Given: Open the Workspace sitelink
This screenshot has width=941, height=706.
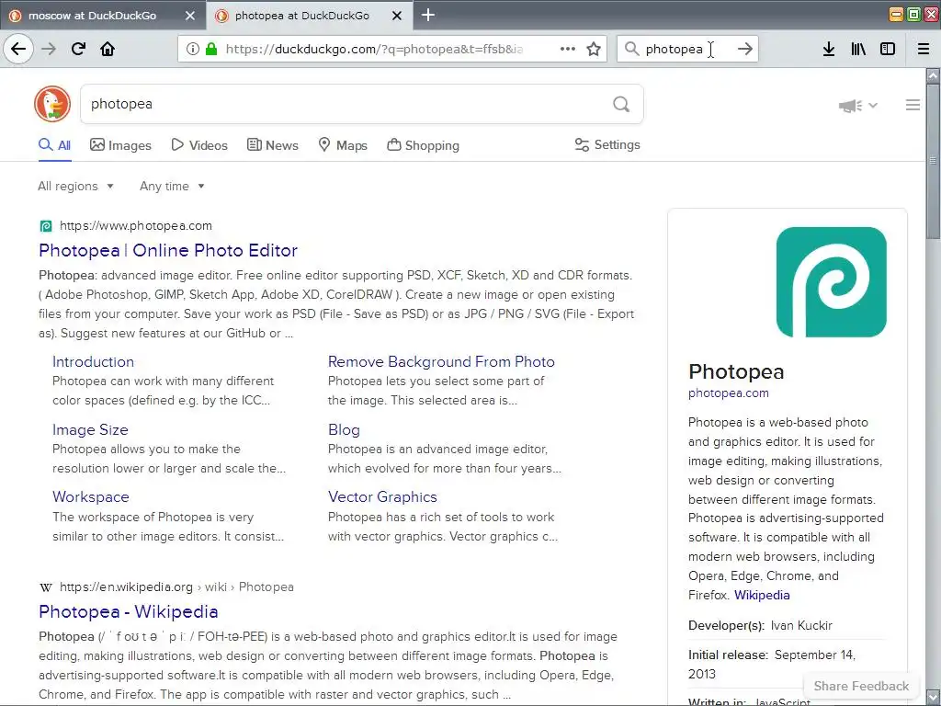Looking at the screenshot, I should click(91, 496).
